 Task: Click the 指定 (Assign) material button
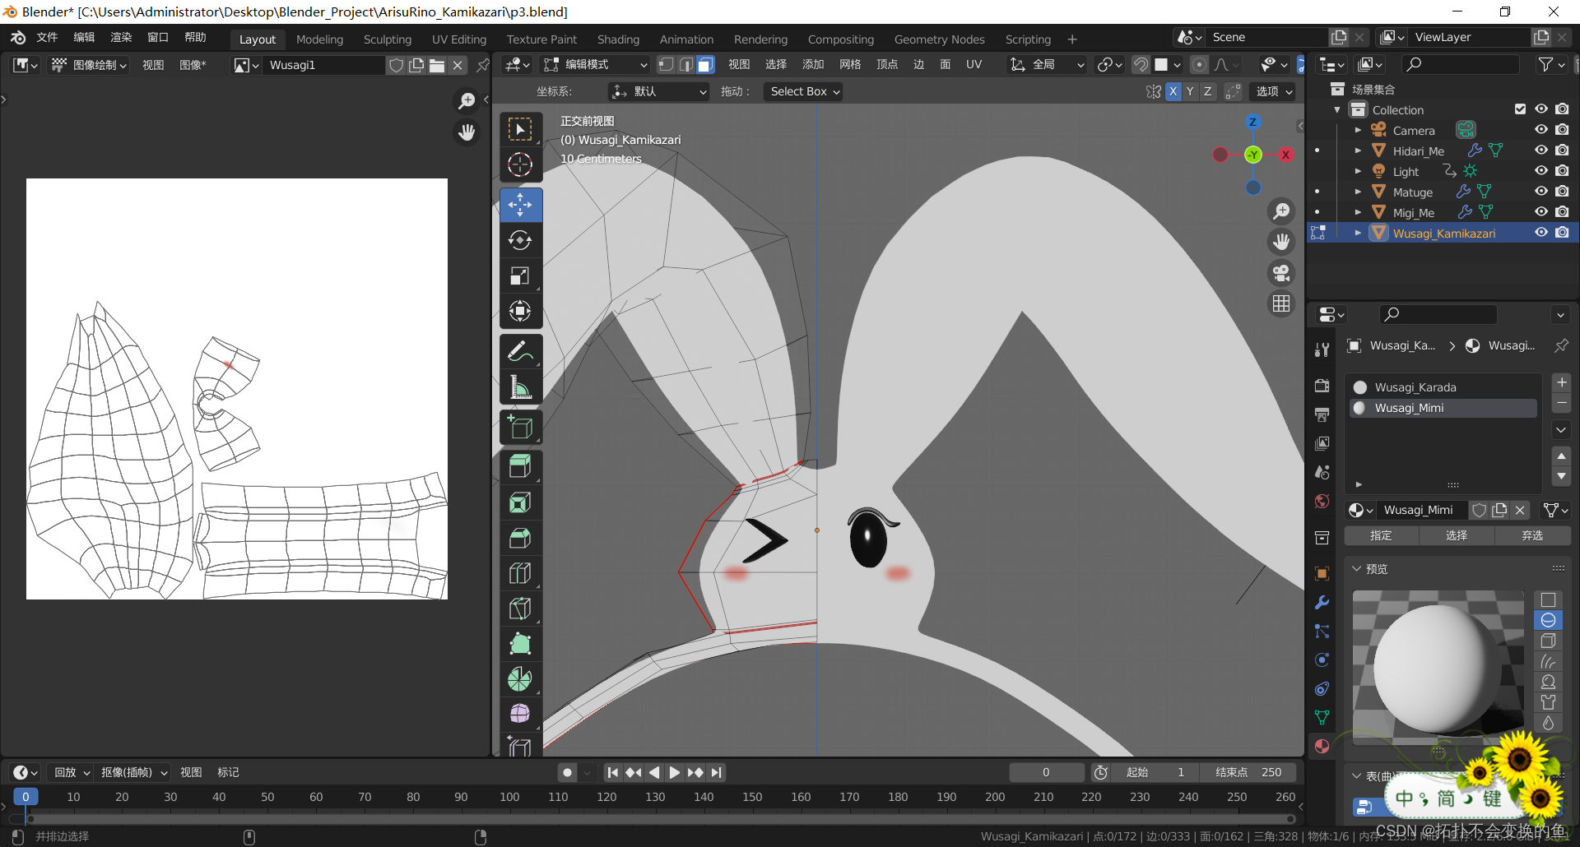click(1381, 535)
